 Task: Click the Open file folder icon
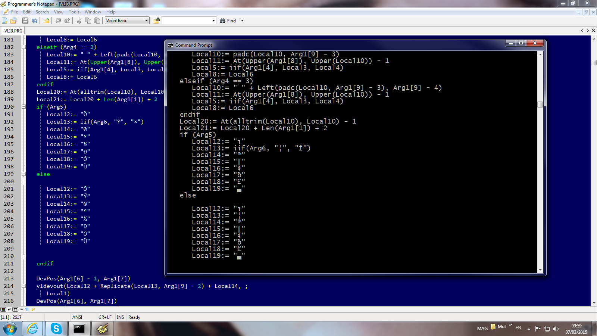click(13, 21)
